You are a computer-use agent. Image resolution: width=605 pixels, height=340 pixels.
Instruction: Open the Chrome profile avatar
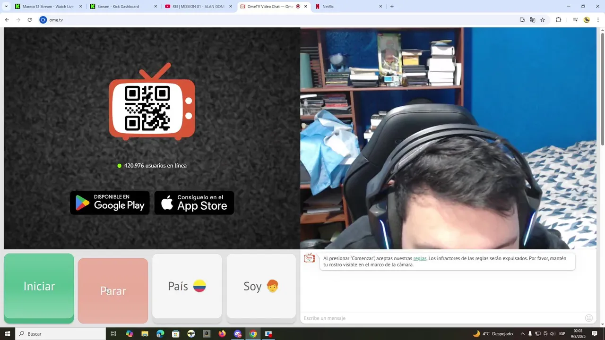(x=587, y=20)
